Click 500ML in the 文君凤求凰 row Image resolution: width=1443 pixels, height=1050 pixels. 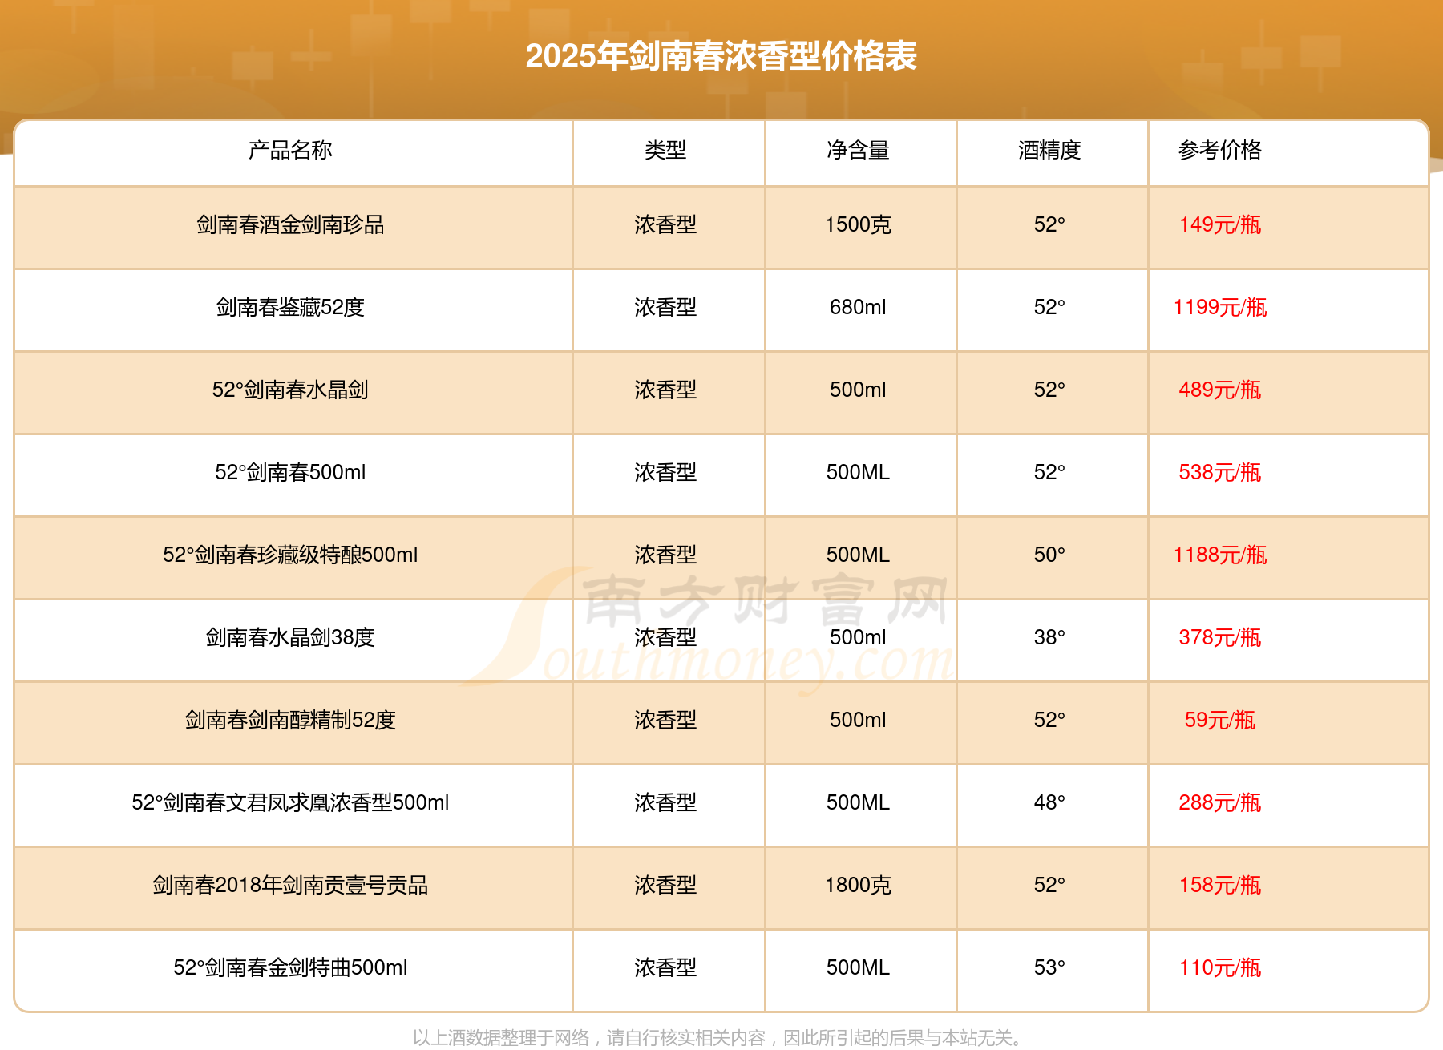858,802
